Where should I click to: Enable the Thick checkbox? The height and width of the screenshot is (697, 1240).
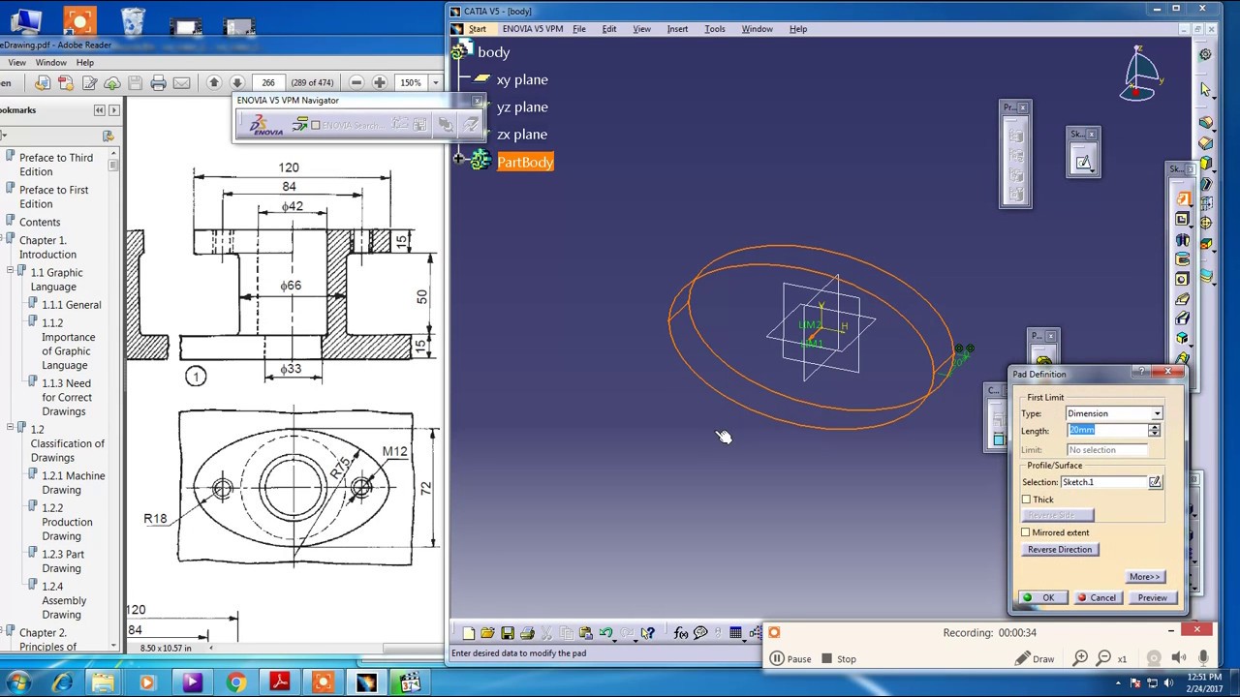click(1026, 500)
